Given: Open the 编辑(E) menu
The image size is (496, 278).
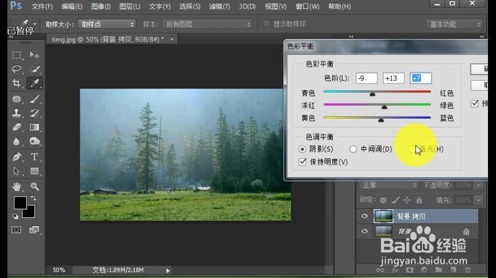Looking at the screenshot, I should point(72,6).
